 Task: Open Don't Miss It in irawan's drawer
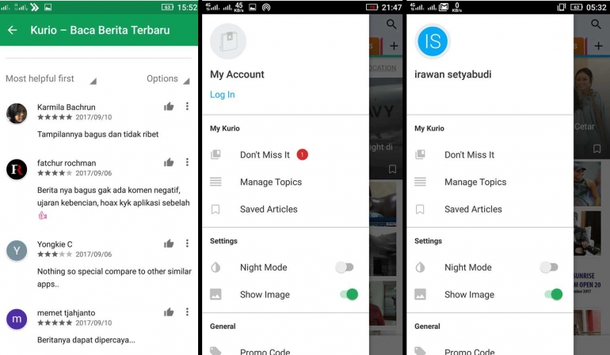pyautogui.click(x=490, y=155)
